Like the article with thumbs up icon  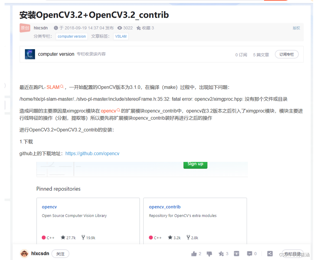pos(194,254)
